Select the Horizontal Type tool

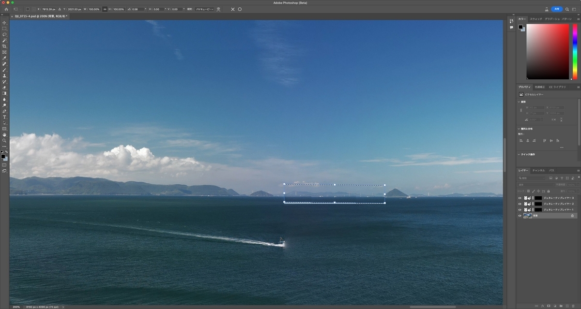4,117
